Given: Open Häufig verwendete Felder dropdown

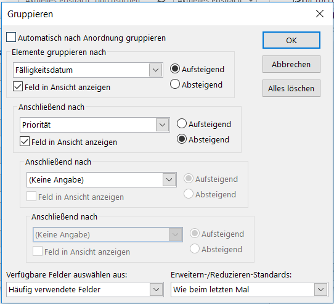Looking at the screenshot, I should [x=156, y=289].
